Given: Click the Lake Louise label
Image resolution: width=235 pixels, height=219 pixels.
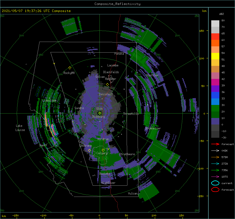Looking at the screenshot, I should click(20, 128).
